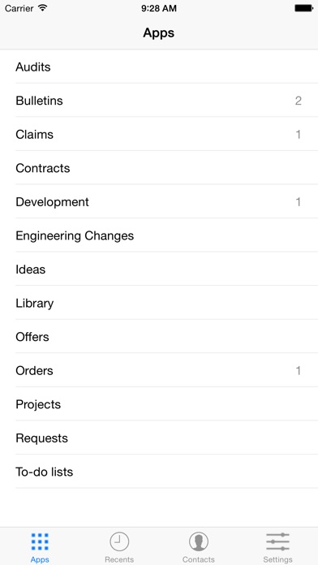The height and width of the screenshot is (565, 318).
Task: Open the Recents clock icon
Action: point(119,541)
